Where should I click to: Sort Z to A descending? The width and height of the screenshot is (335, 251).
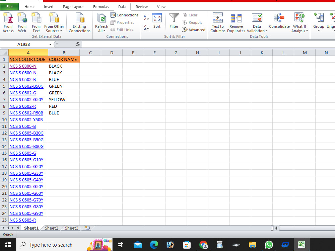pyautogui.click(x=146, y=27)
